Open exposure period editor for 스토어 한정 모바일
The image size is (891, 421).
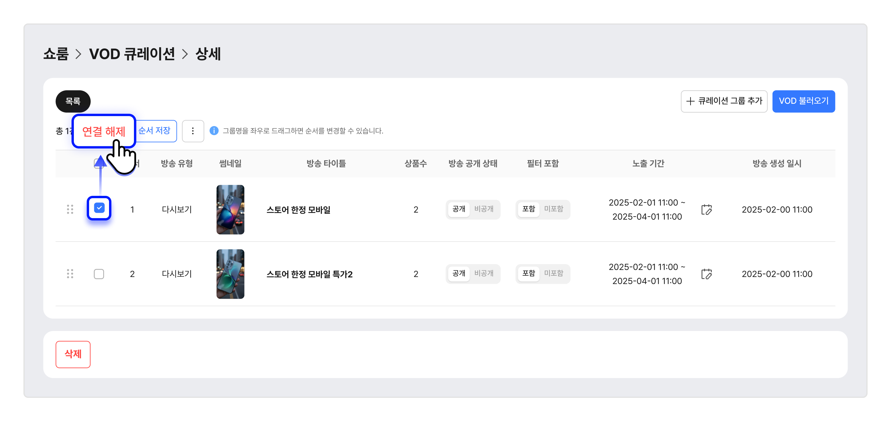706,209
